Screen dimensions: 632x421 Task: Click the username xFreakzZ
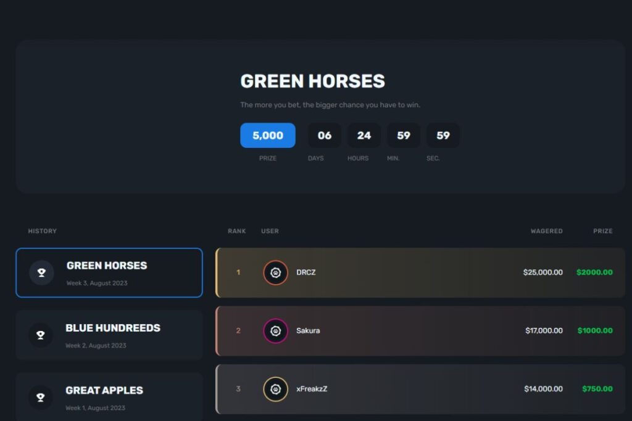coord(312,389)
